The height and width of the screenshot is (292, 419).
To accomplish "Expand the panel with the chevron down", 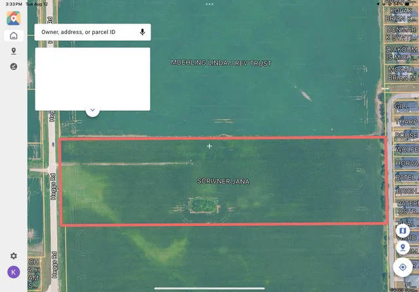I will pyautogui.click(x=93, y=110).
